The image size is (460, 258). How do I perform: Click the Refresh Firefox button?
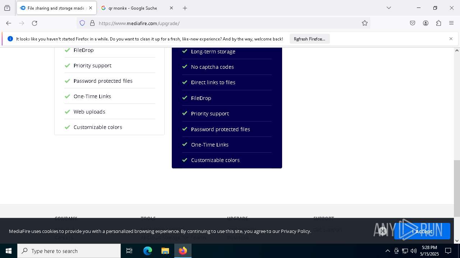tap(309, 39)
